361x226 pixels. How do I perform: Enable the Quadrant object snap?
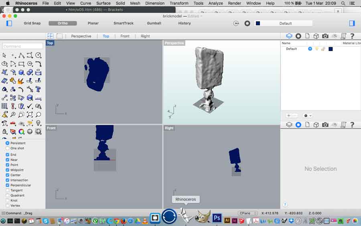[7, 195]
